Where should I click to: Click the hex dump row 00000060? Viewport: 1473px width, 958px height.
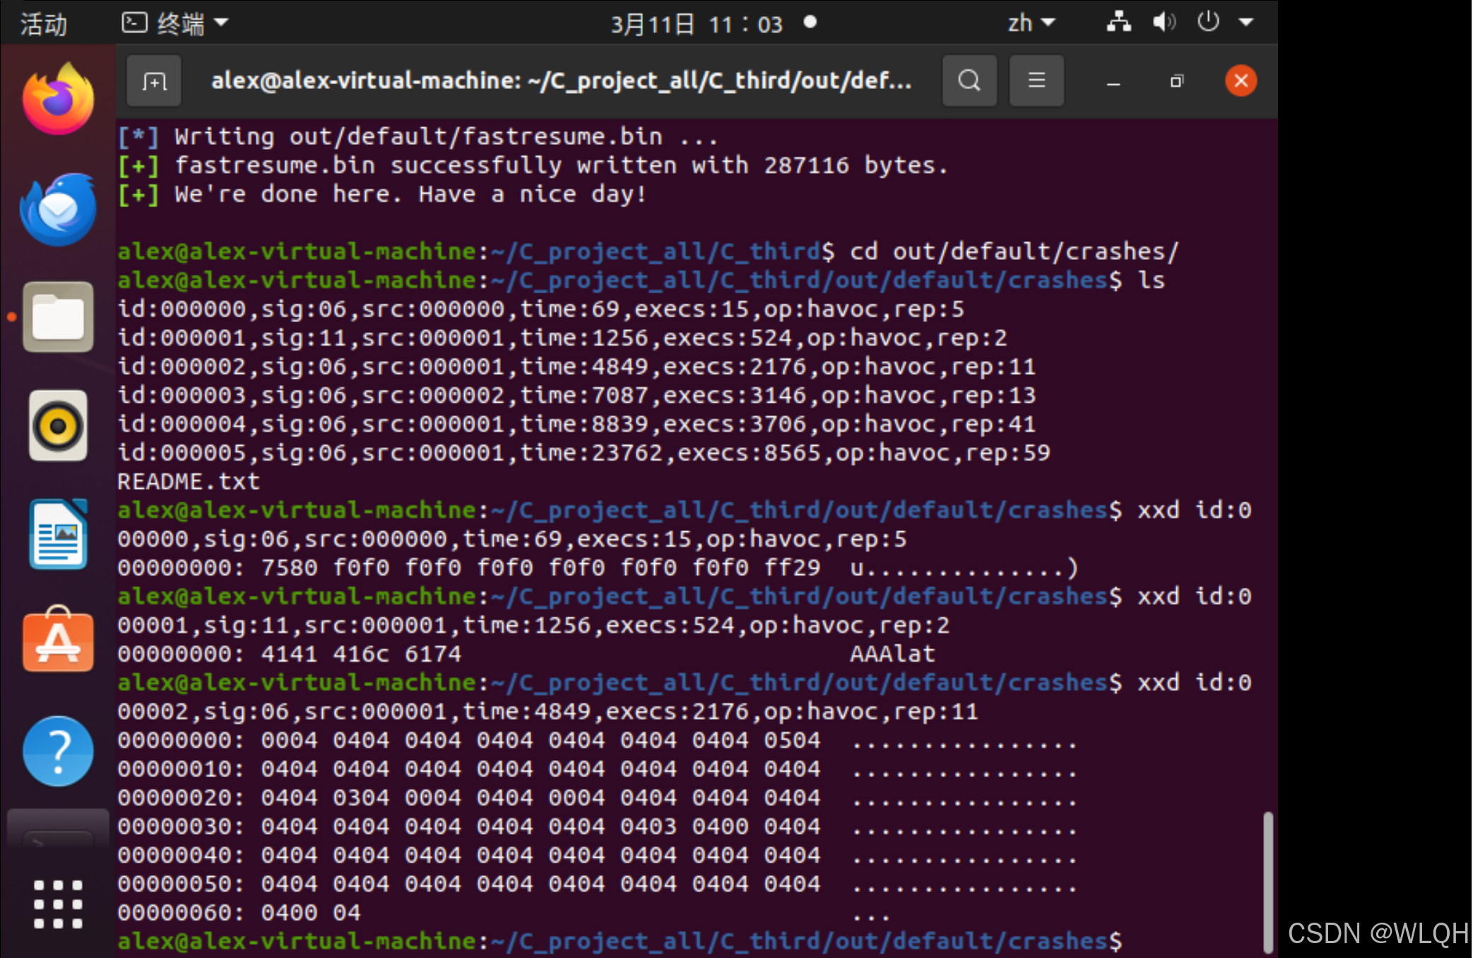point(502,913)
